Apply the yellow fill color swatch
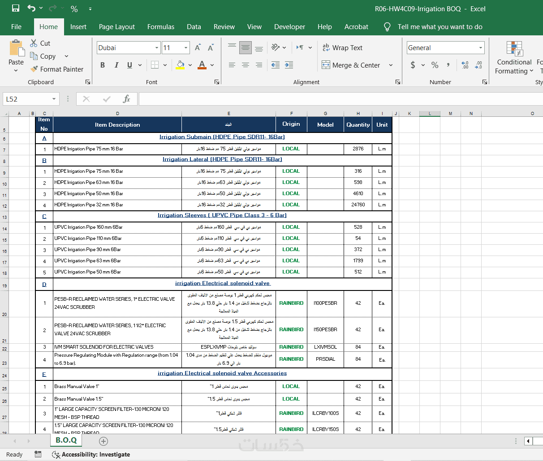The width and height of the screenshot is (543, 461). coord(180,65)
